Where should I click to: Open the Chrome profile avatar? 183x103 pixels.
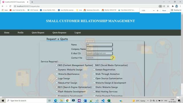pyautogui.click(x=177, y=6)
